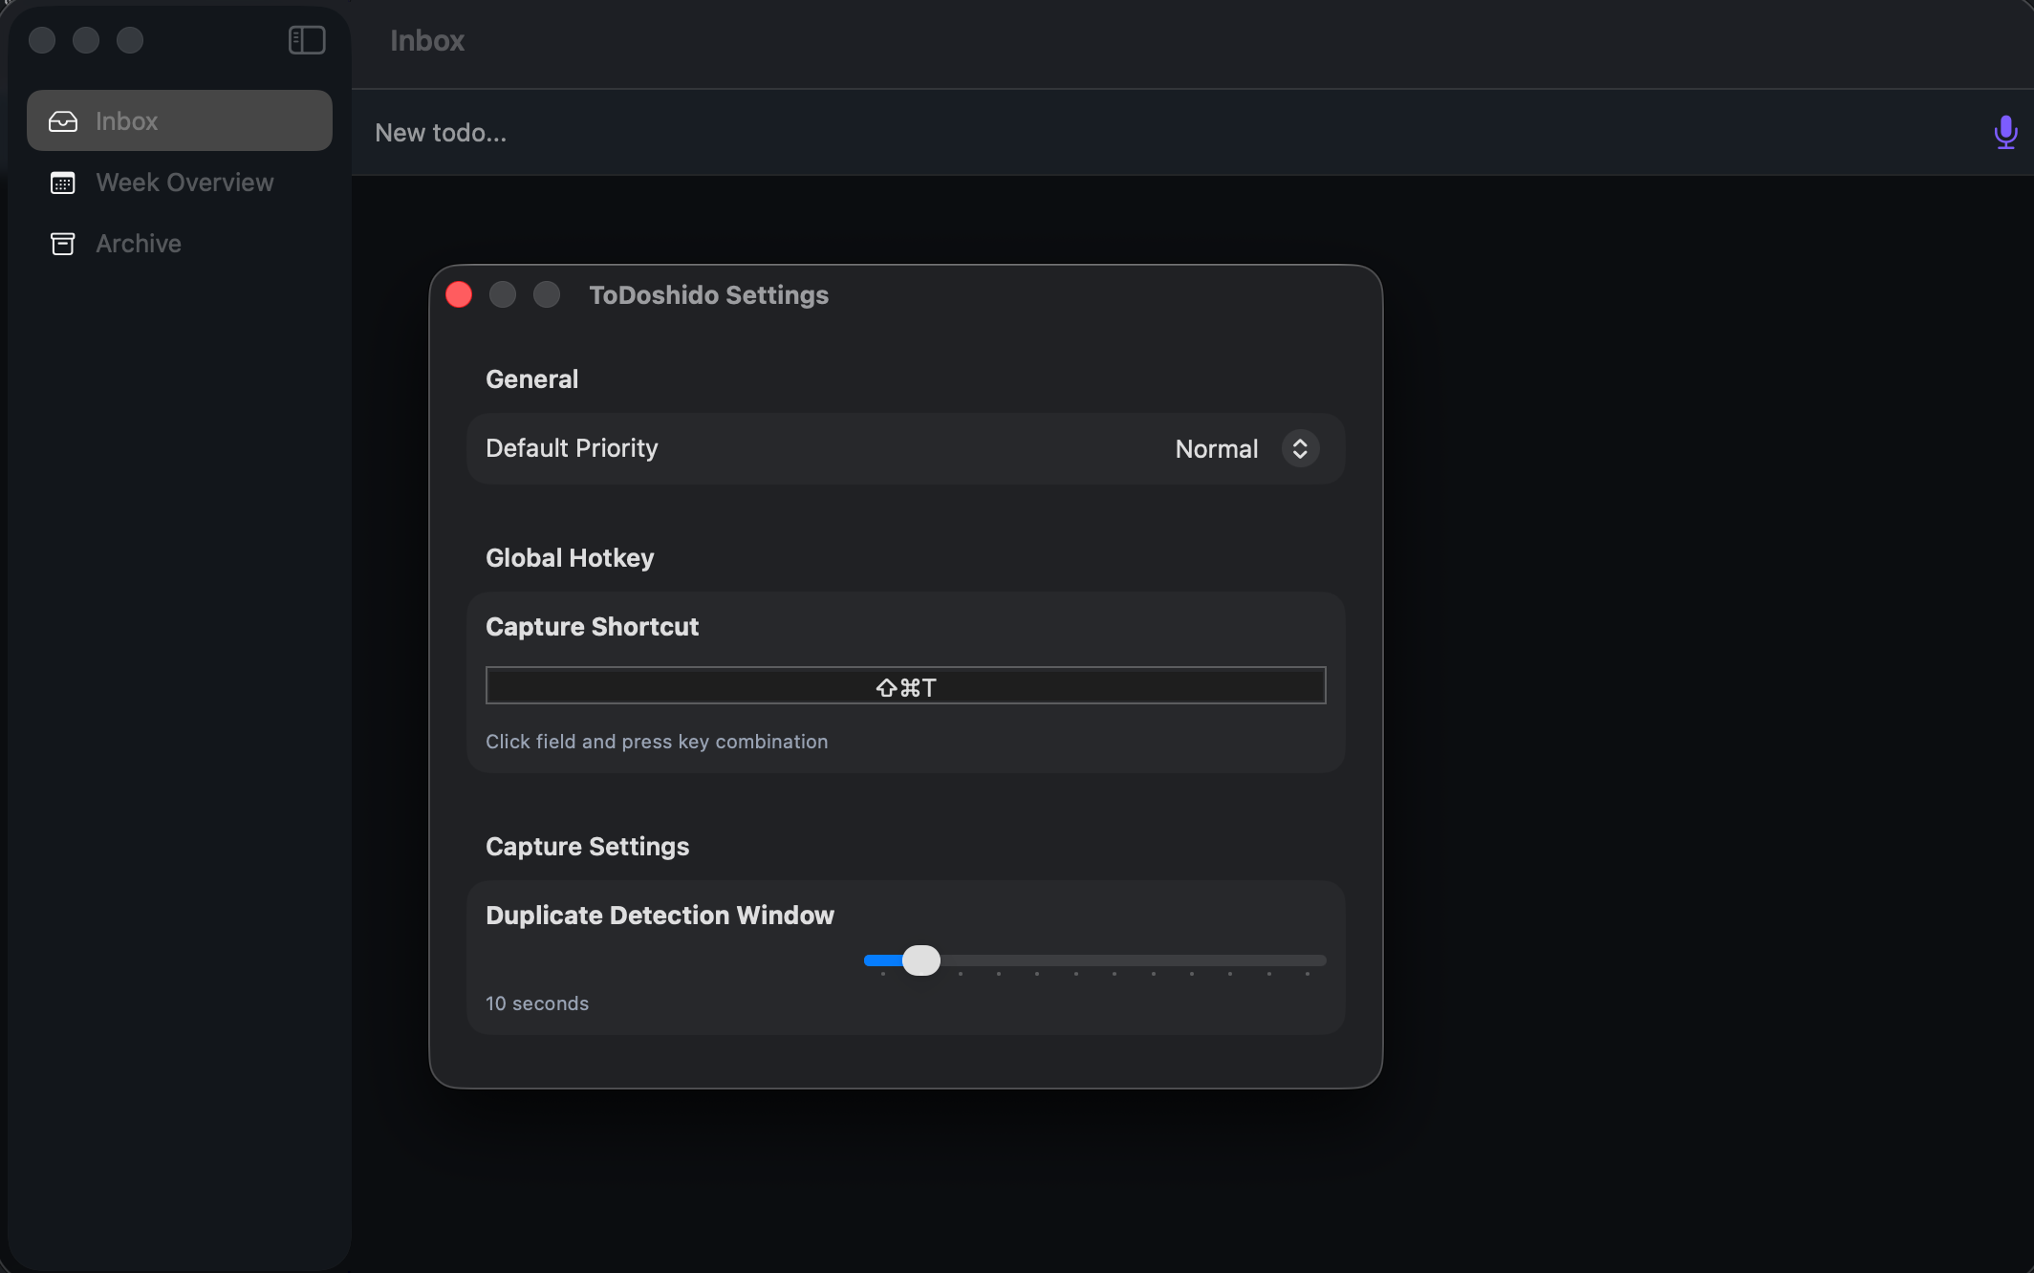Click the General section heading

(x=531, y=379)
